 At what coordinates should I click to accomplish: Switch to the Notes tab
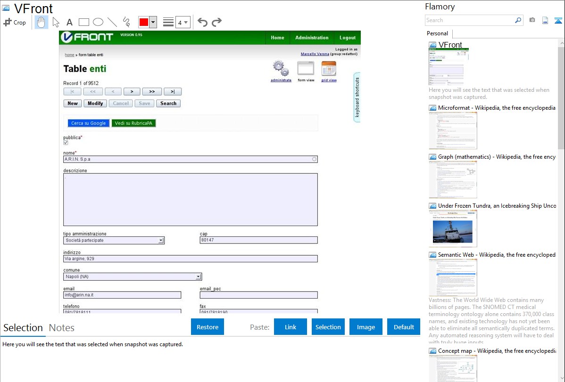[62, 328]
